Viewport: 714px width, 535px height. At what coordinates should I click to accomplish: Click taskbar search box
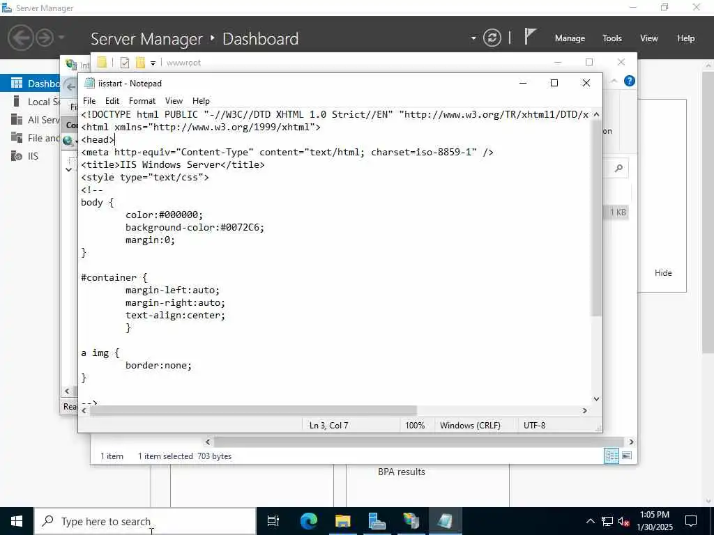click(x=145, y=521)
